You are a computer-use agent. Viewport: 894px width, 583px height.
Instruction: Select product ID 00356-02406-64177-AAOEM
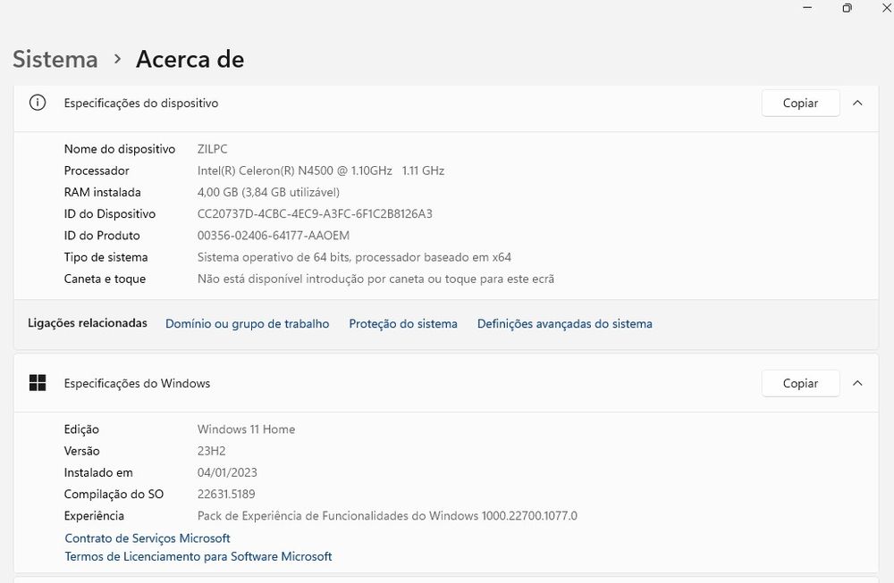point(273,236)
